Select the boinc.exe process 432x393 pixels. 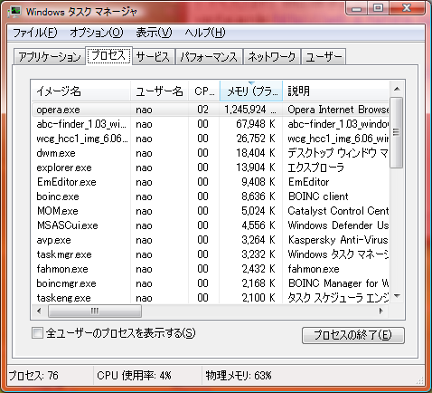point(211,196)
